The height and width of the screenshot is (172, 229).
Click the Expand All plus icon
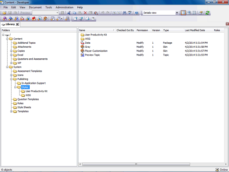[x=114, y=13]
